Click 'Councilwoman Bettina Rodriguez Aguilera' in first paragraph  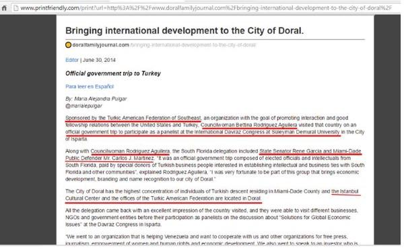coord(249,125)
